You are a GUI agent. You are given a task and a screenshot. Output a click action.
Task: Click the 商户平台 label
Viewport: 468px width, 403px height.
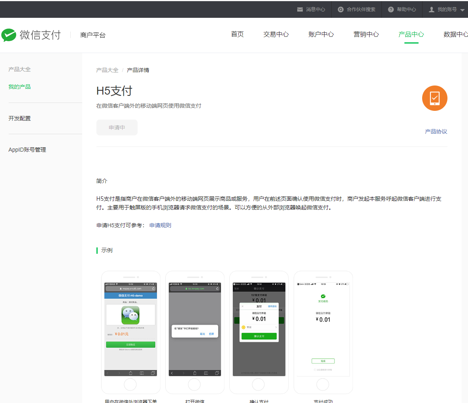pyautogui.click(x=93, y=35)
